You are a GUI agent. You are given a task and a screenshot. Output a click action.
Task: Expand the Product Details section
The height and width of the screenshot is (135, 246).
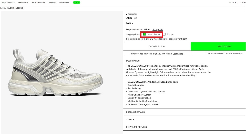tap(184, 112)
